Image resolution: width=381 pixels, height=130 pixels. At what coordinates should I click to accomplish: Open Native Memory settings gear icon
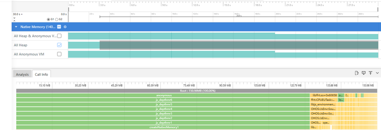pos(65,27)
